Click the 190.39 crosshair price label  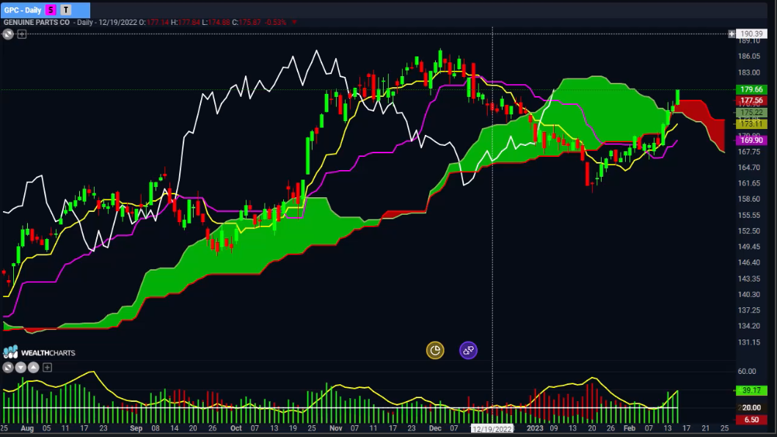[x=752, y=34]
